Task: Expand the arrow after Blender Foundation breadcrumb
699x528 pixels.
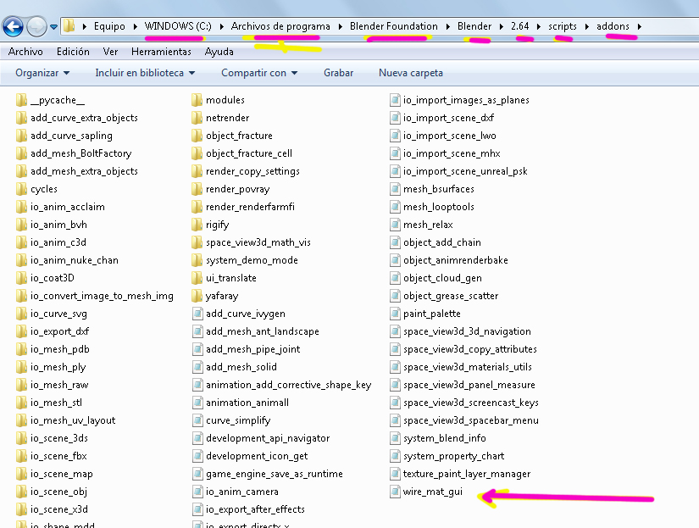Action: point(447,27)
